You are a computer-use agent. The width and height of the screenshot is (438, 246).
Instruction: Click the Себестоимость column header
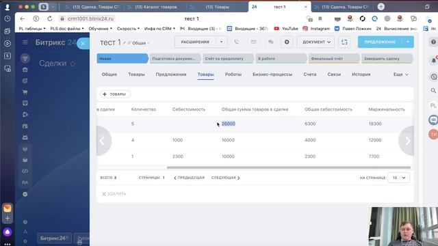(189, 109)
